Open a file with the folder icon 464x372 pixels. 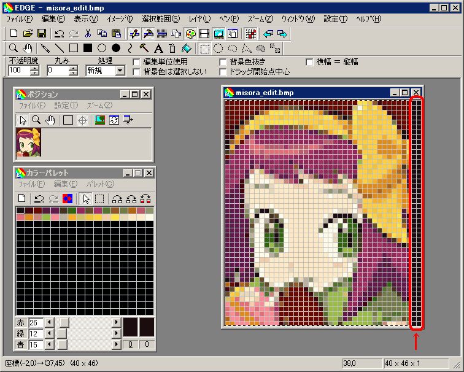[x=28, y=33]
